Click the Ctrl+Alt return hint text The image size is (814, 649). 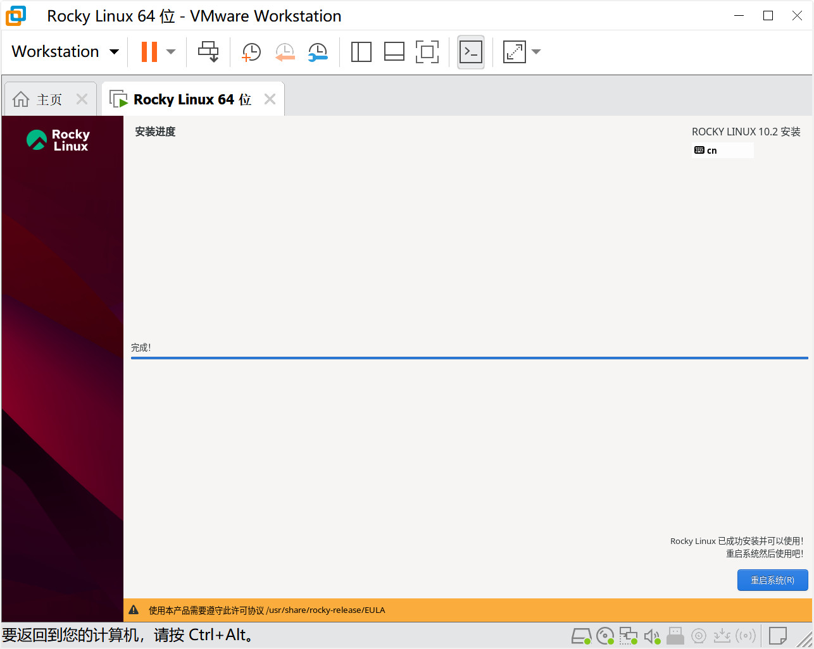click(x=128, y=635)
